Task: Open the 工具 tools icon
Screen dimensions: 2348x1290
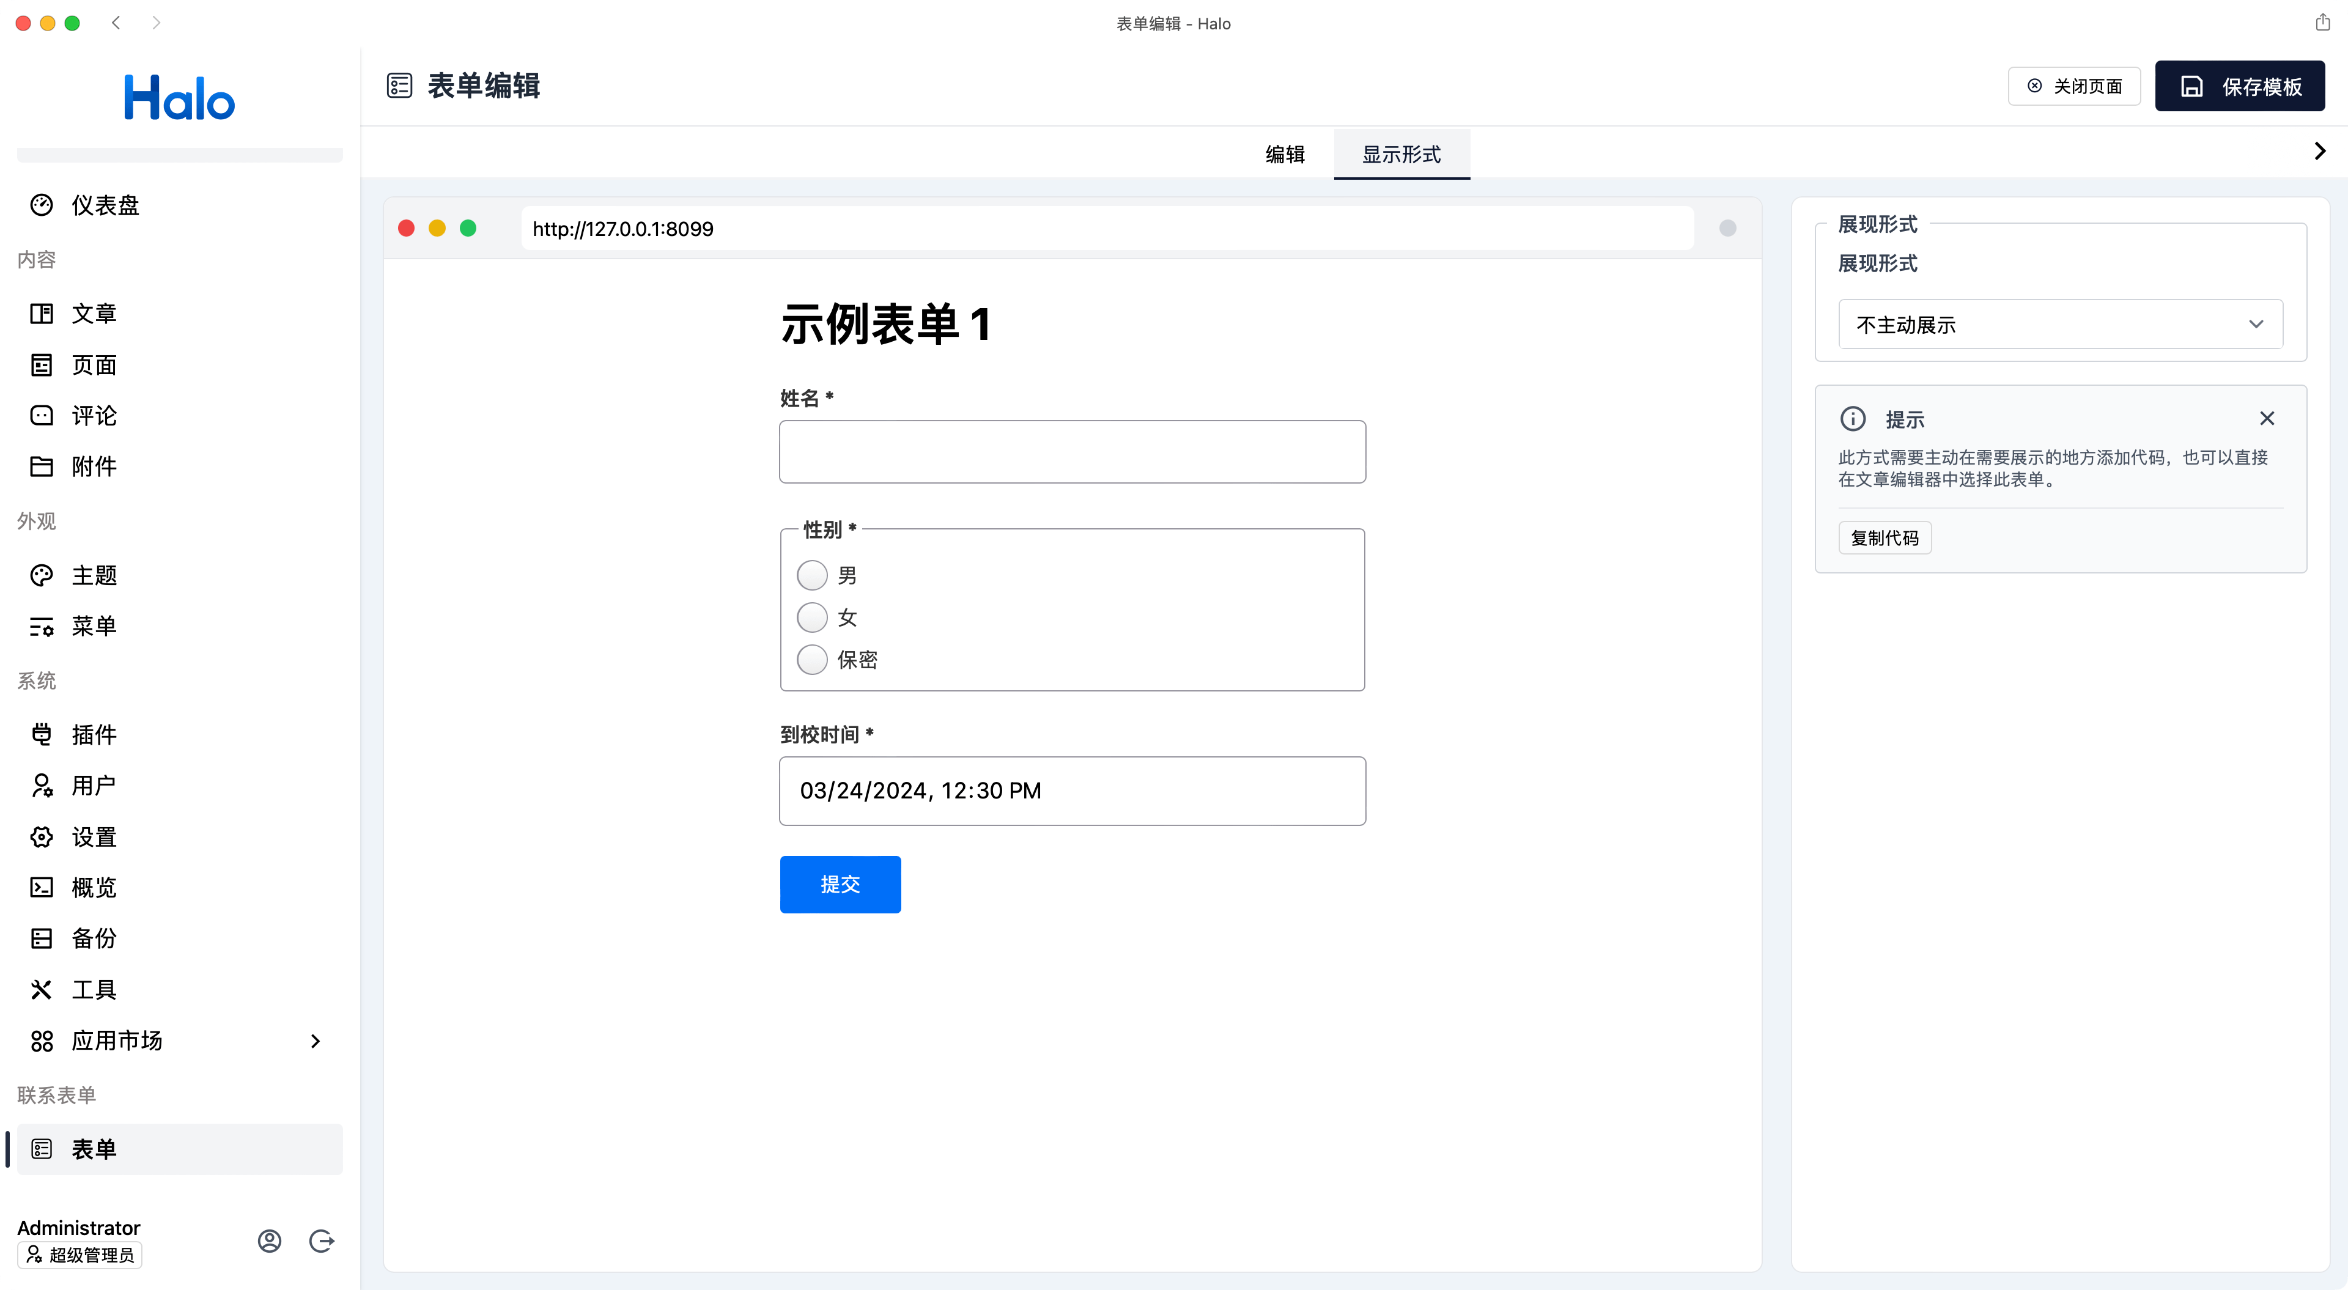Action: click(41, 990)
